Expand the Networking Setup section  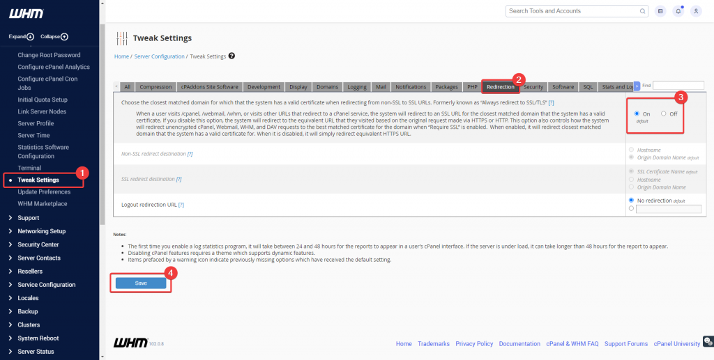[41, 231]
